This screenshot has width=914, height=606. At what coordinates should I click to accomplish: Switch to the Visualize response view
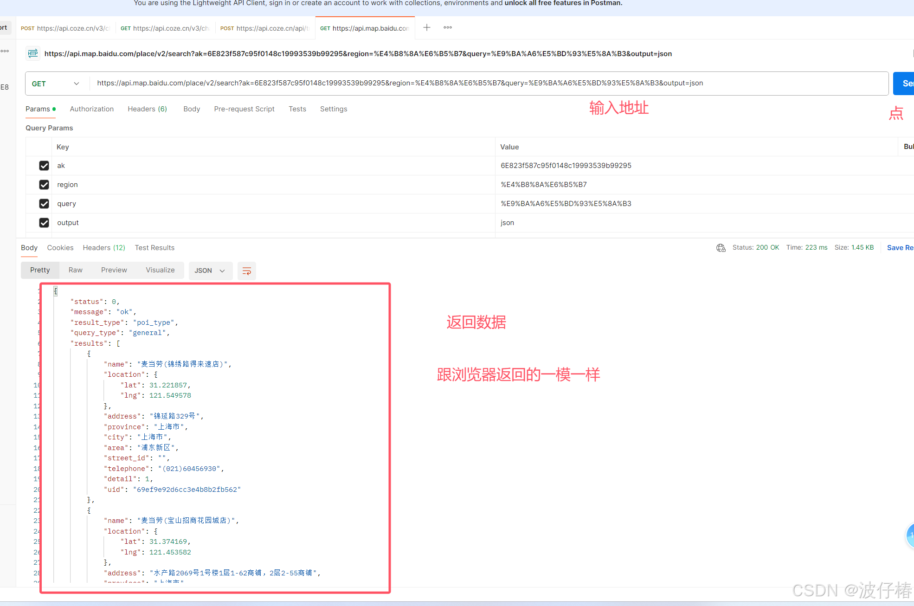point(160,270)
